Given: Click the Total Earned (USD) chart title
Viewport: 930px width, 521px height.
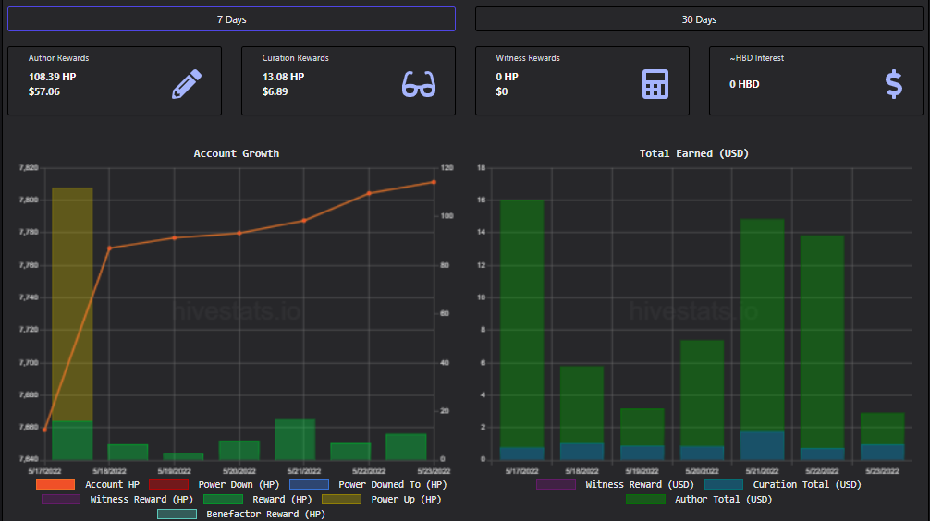Looking at the screenshot, I should click(x=694, y=153).
